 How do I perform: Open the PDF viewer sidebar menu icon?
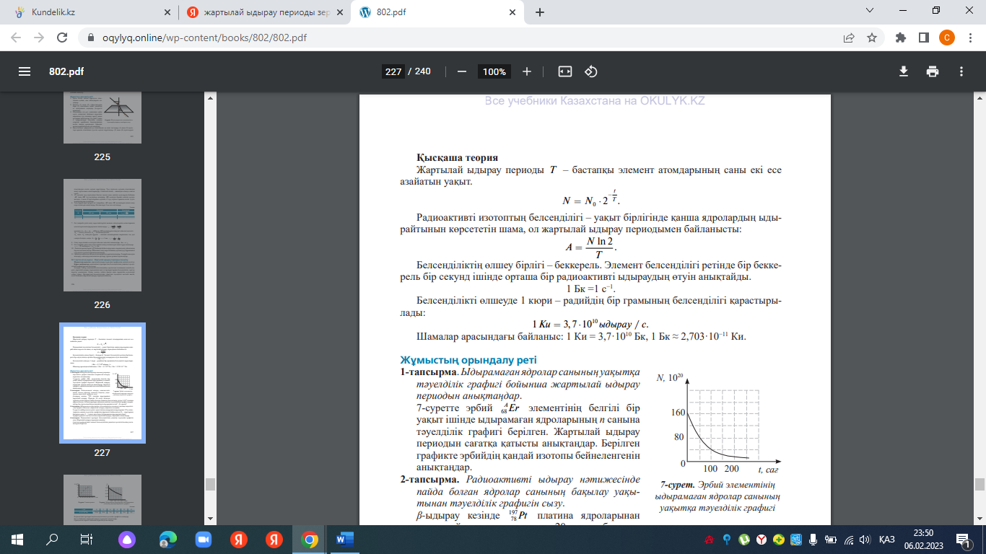click(x=25, y=71)
